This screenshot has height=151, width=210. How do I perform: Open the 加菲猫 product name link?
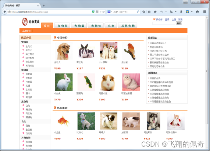click(125, 133)
